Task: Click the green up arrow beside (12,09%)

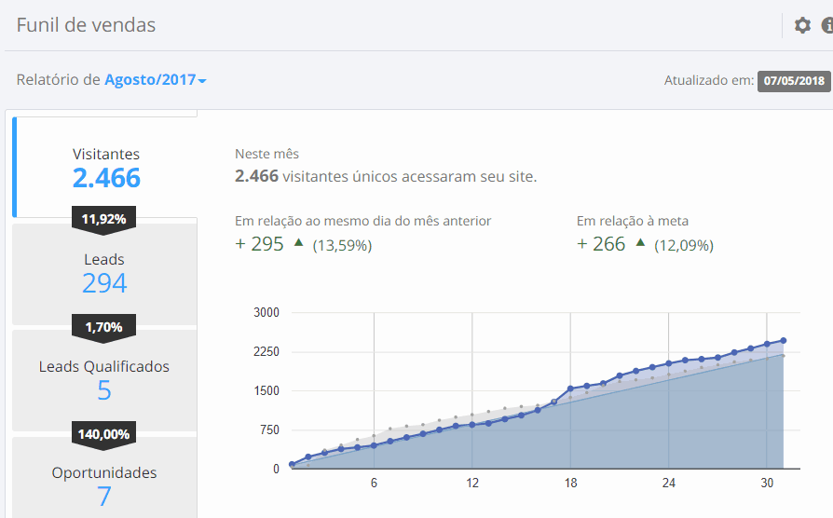Action: (x=640, y=243)
